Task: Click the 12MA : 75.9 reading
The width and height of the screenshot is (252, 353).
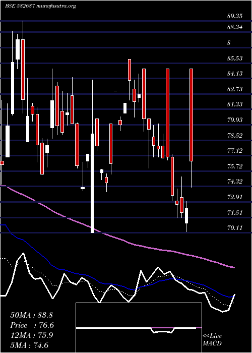Action: (31, 335)
